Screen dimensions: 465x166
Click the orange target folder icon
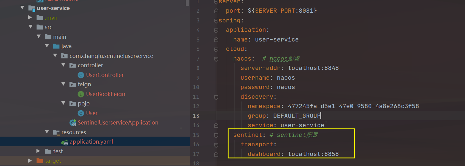point(40,161)
